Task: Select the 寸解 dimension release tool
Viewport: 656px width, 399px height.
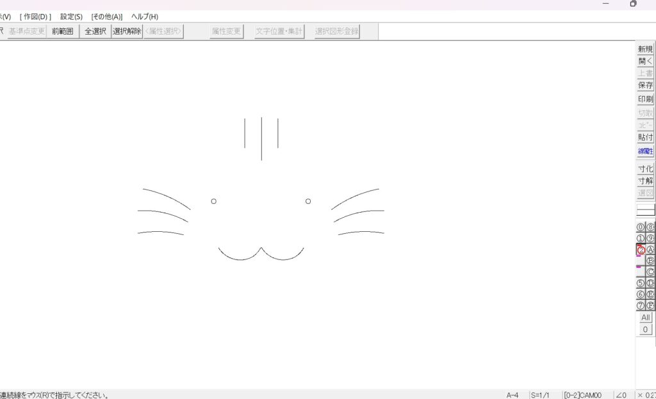Action: click(645, 181)
